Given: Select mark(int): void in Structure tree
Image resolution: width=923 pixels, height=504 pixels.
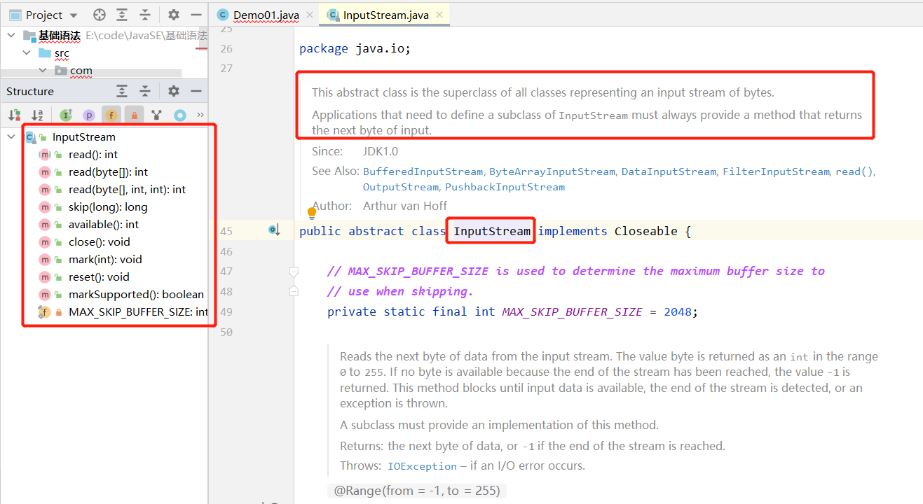Looking at the screenshot, I should point(105,259).
